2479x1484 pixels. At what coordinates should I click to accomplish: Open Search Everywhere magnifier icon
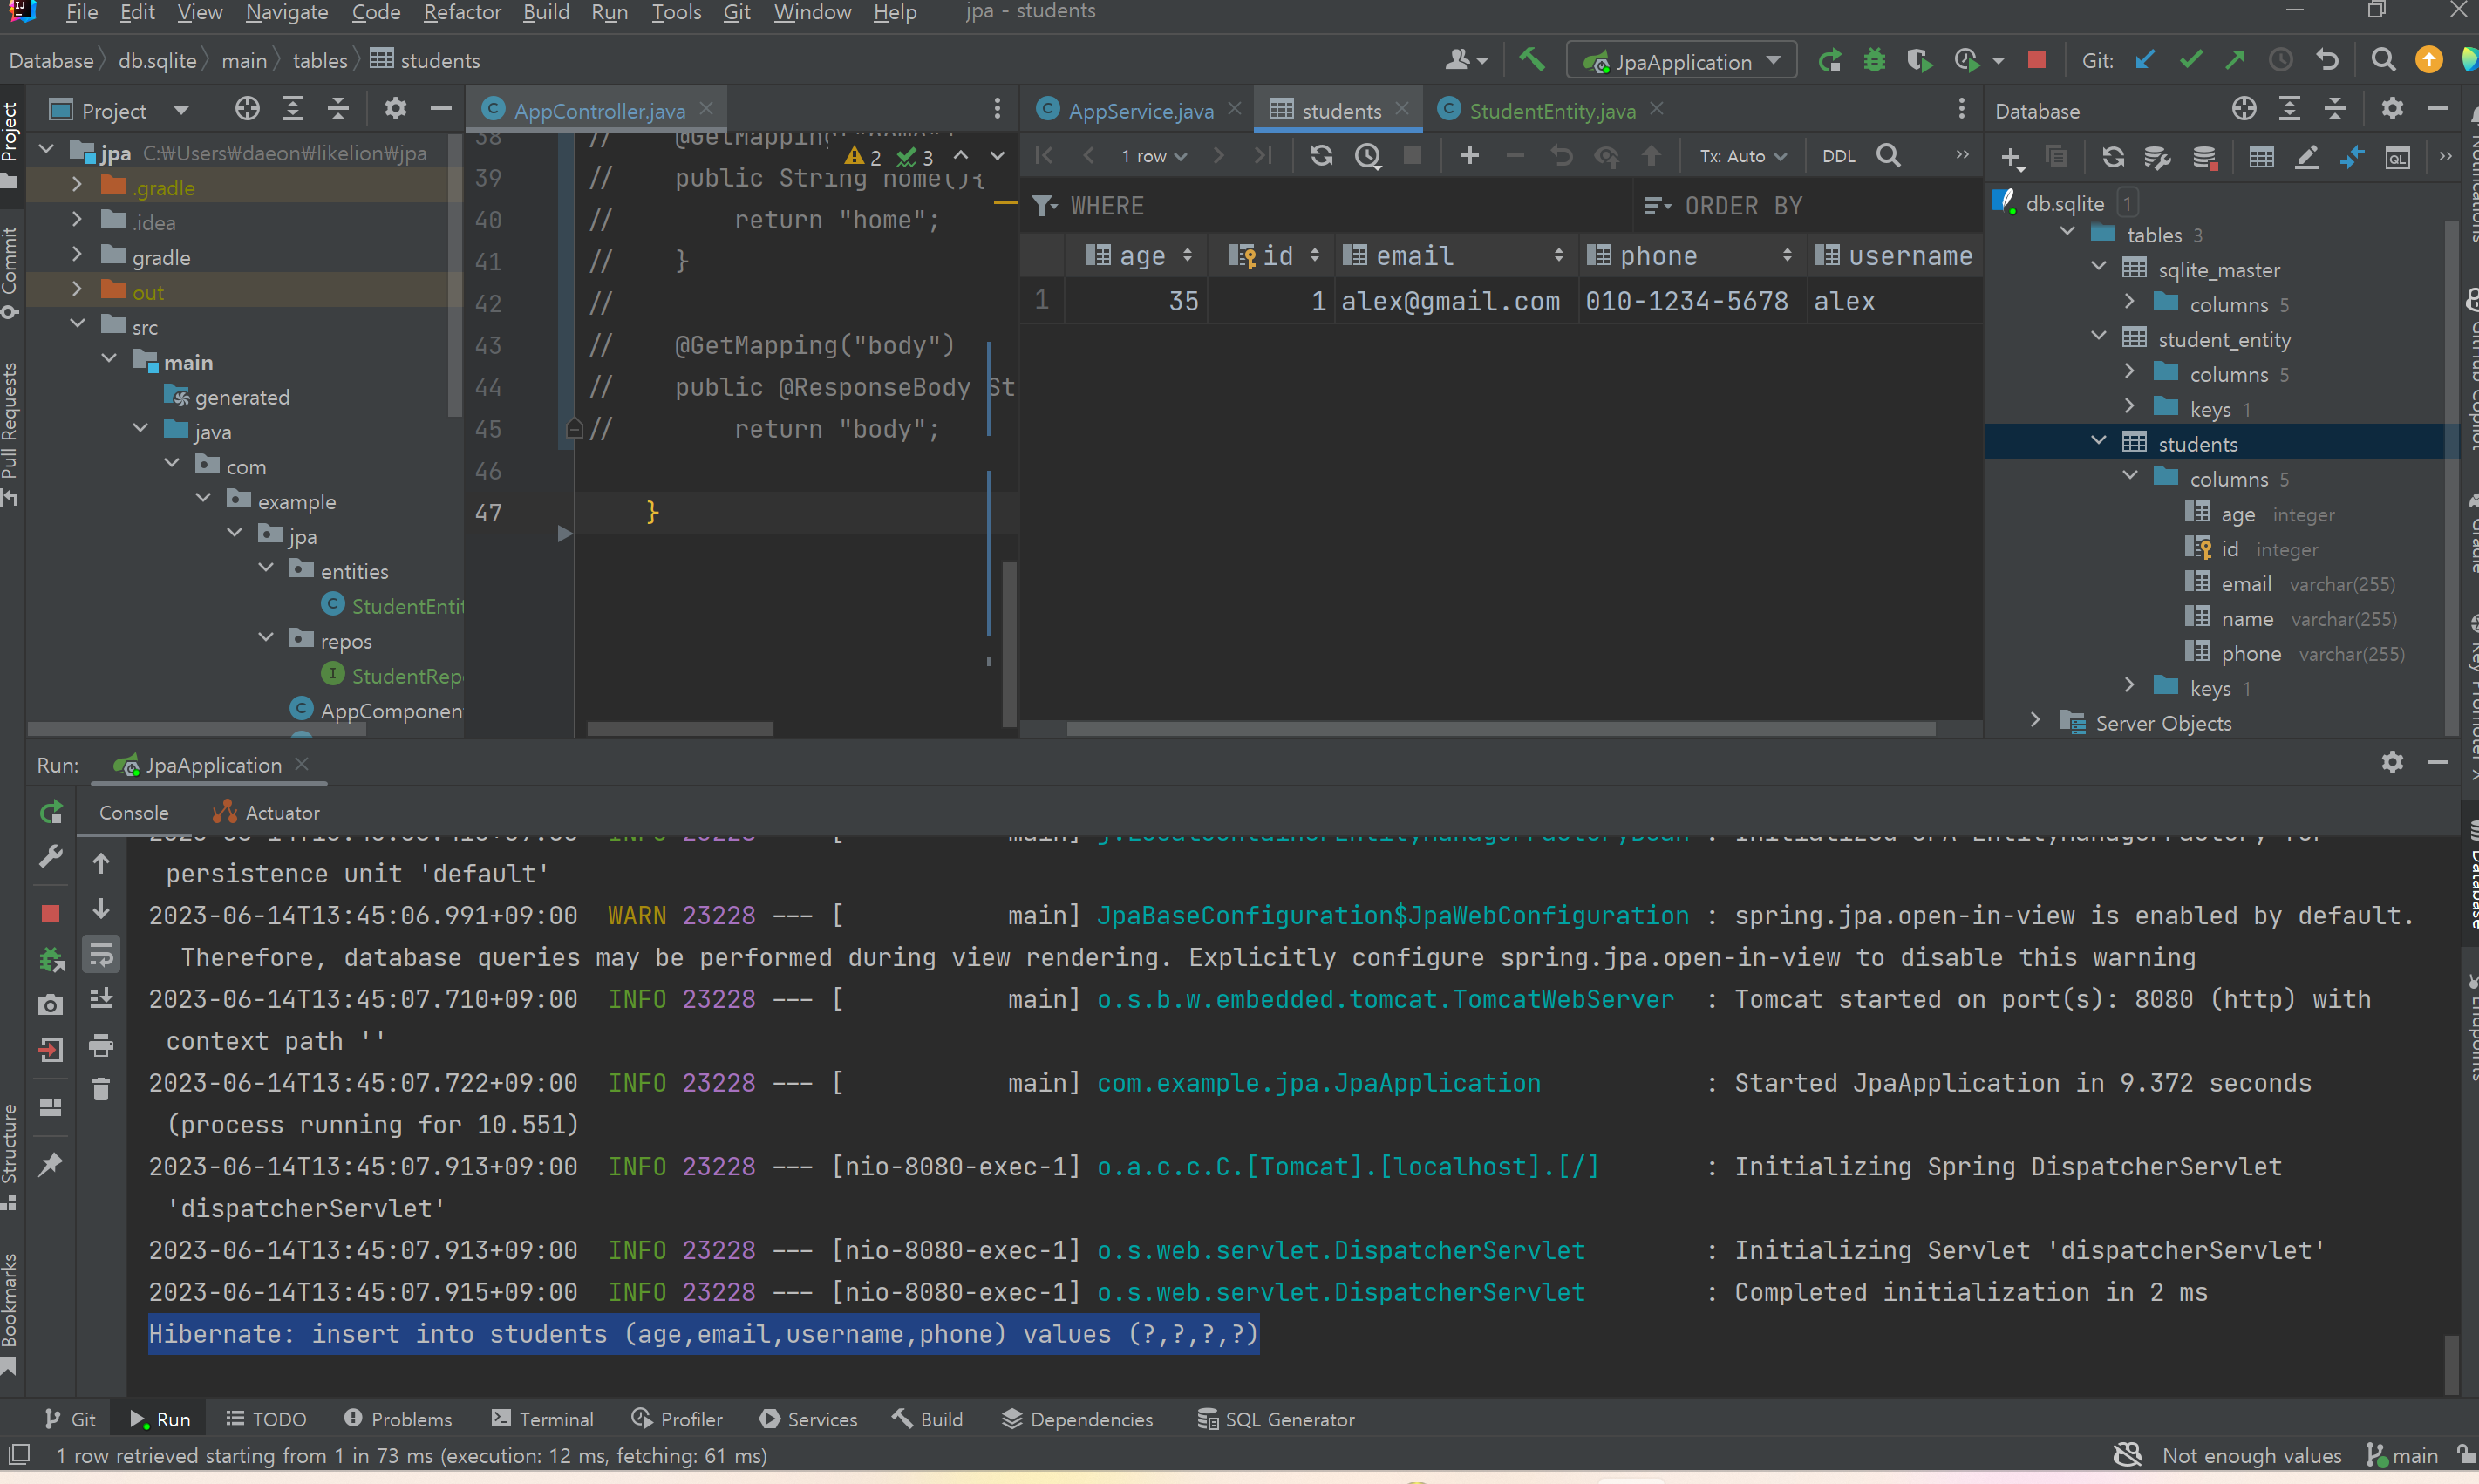[x=2383, y=60]
